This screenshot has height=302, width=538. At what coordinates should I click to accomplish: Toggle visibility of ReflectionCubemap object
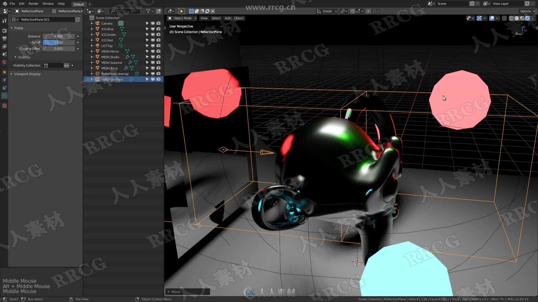[x=153, y=74]
